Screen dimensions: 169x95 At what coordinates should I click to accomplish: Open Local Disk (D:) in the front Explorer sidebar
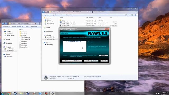click(x=51, y=39)
